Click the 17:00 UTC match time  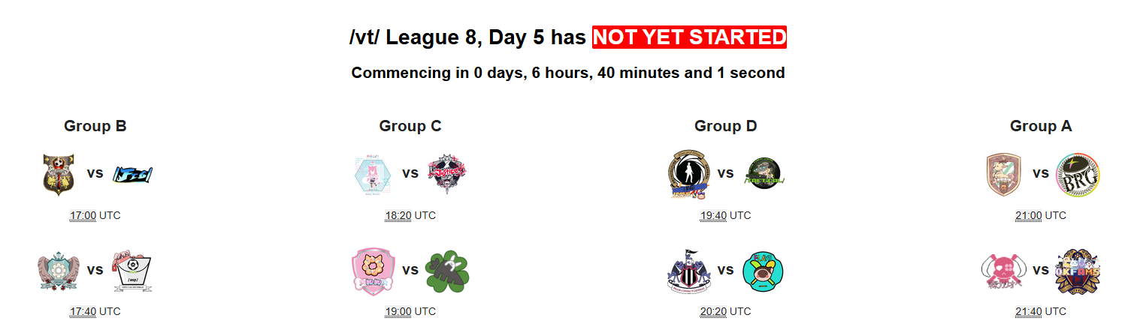pos(95,215)
